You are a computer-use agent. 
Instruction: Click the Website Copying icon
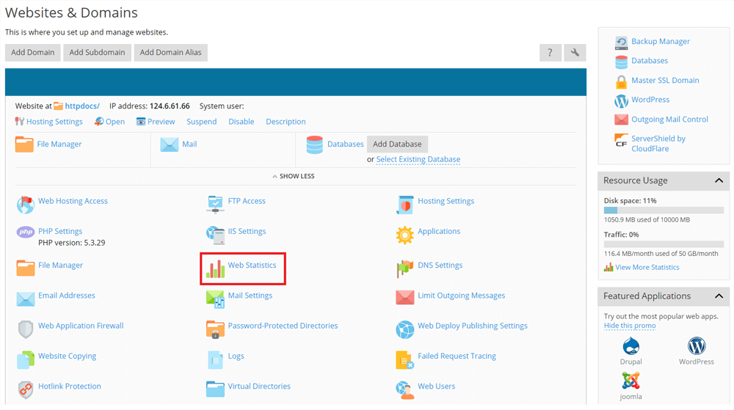tap(25, 359)
